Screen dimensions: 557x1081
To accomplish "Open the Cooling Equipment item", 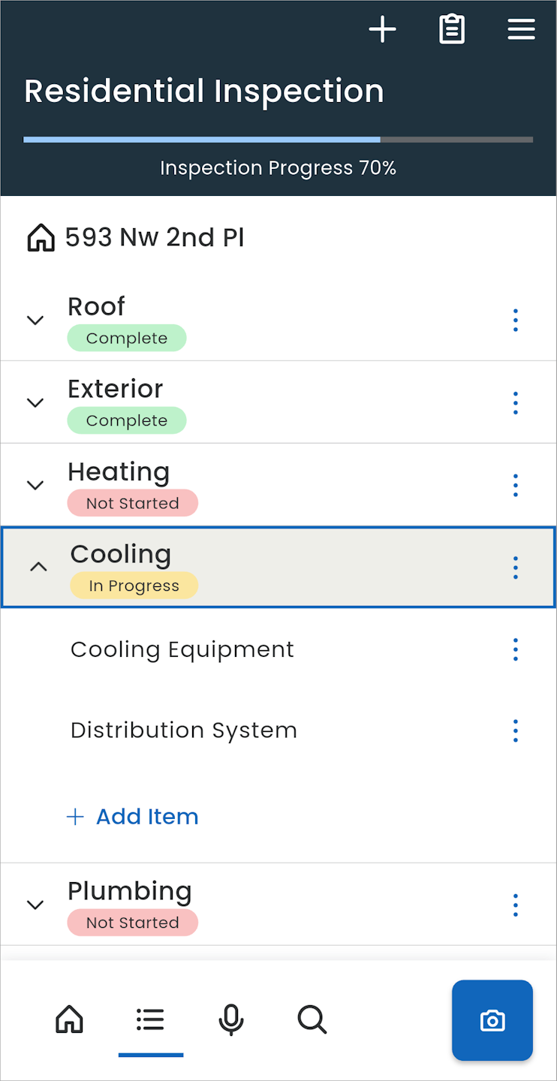I will click(182, 649).
